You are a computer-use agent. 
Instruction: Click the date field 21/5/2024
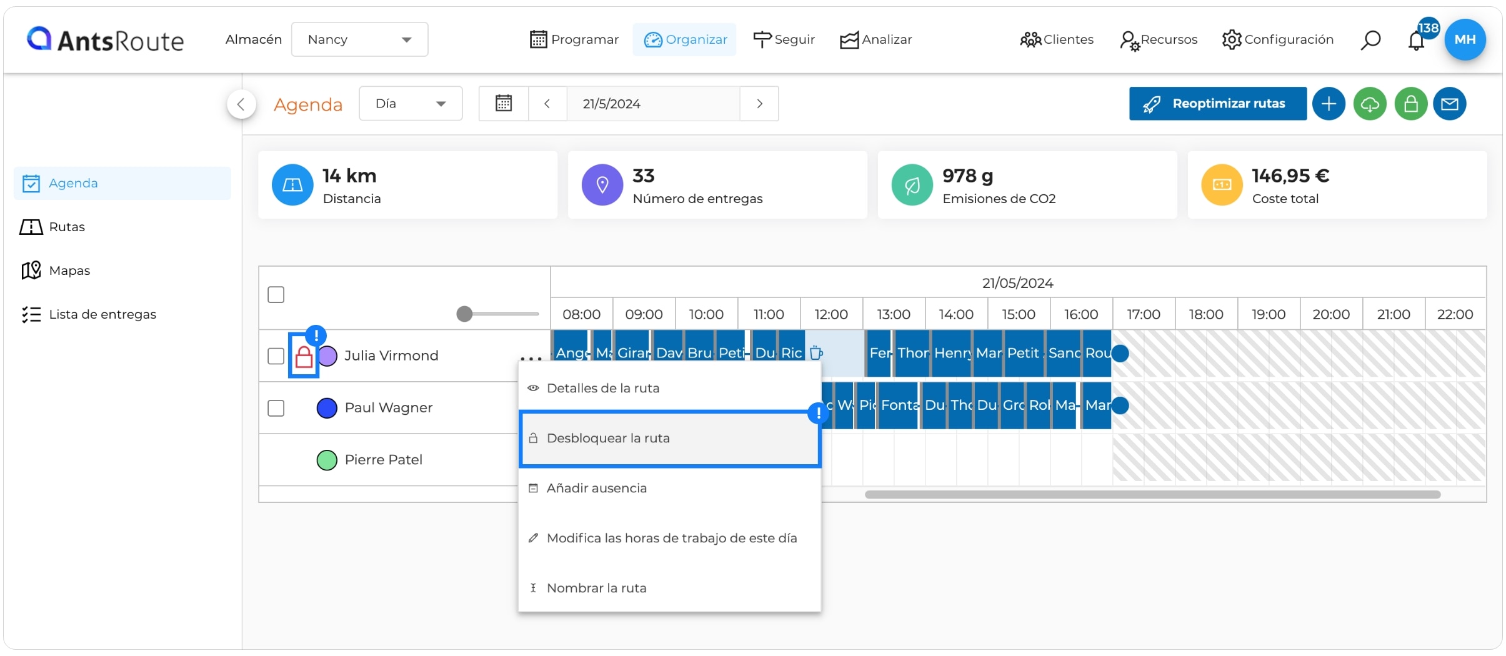[653, 104]
